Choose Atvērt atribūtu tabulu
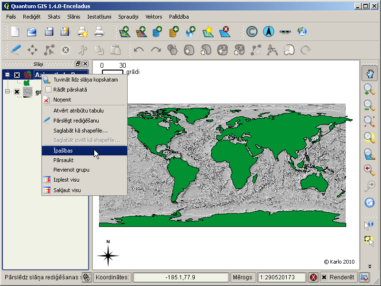Image resolution: width=381 pixels, height=286 pixels. click(x=84, y=111)
